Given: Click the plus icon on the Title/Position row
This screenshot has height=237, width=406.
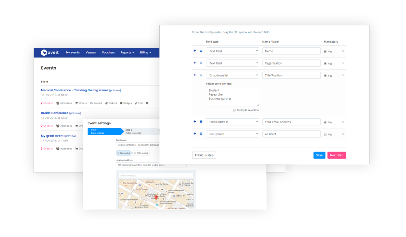Looking at the screenshot, I should (195, 75).
